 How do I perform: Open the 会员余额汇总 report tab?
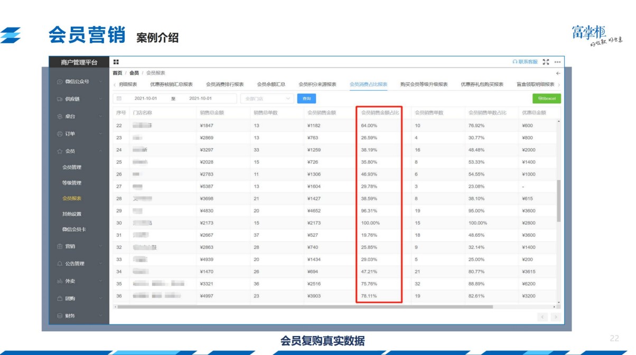pos(271,84)
